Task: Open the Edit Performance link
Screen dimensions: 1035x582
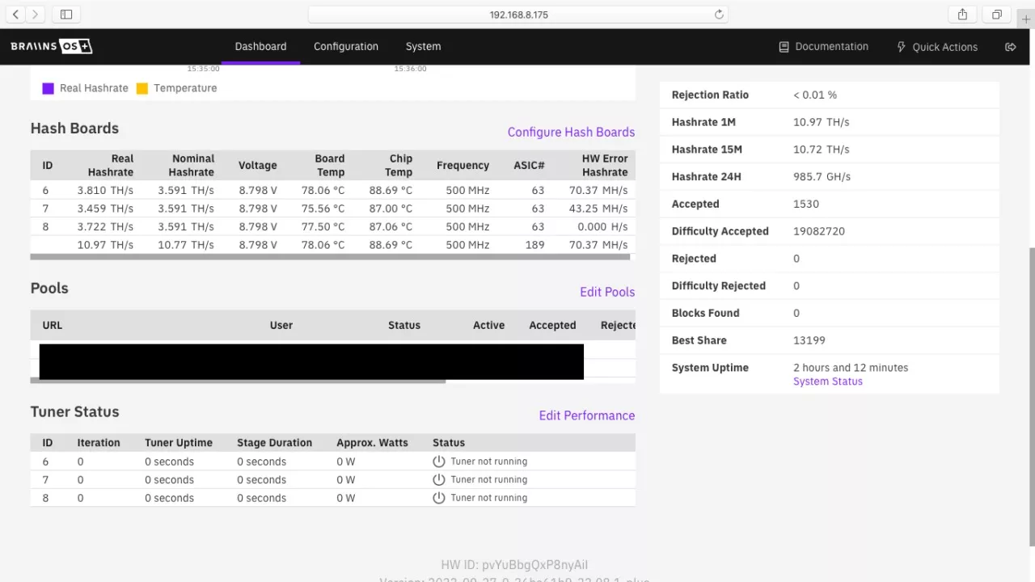Action: [586, 415]
